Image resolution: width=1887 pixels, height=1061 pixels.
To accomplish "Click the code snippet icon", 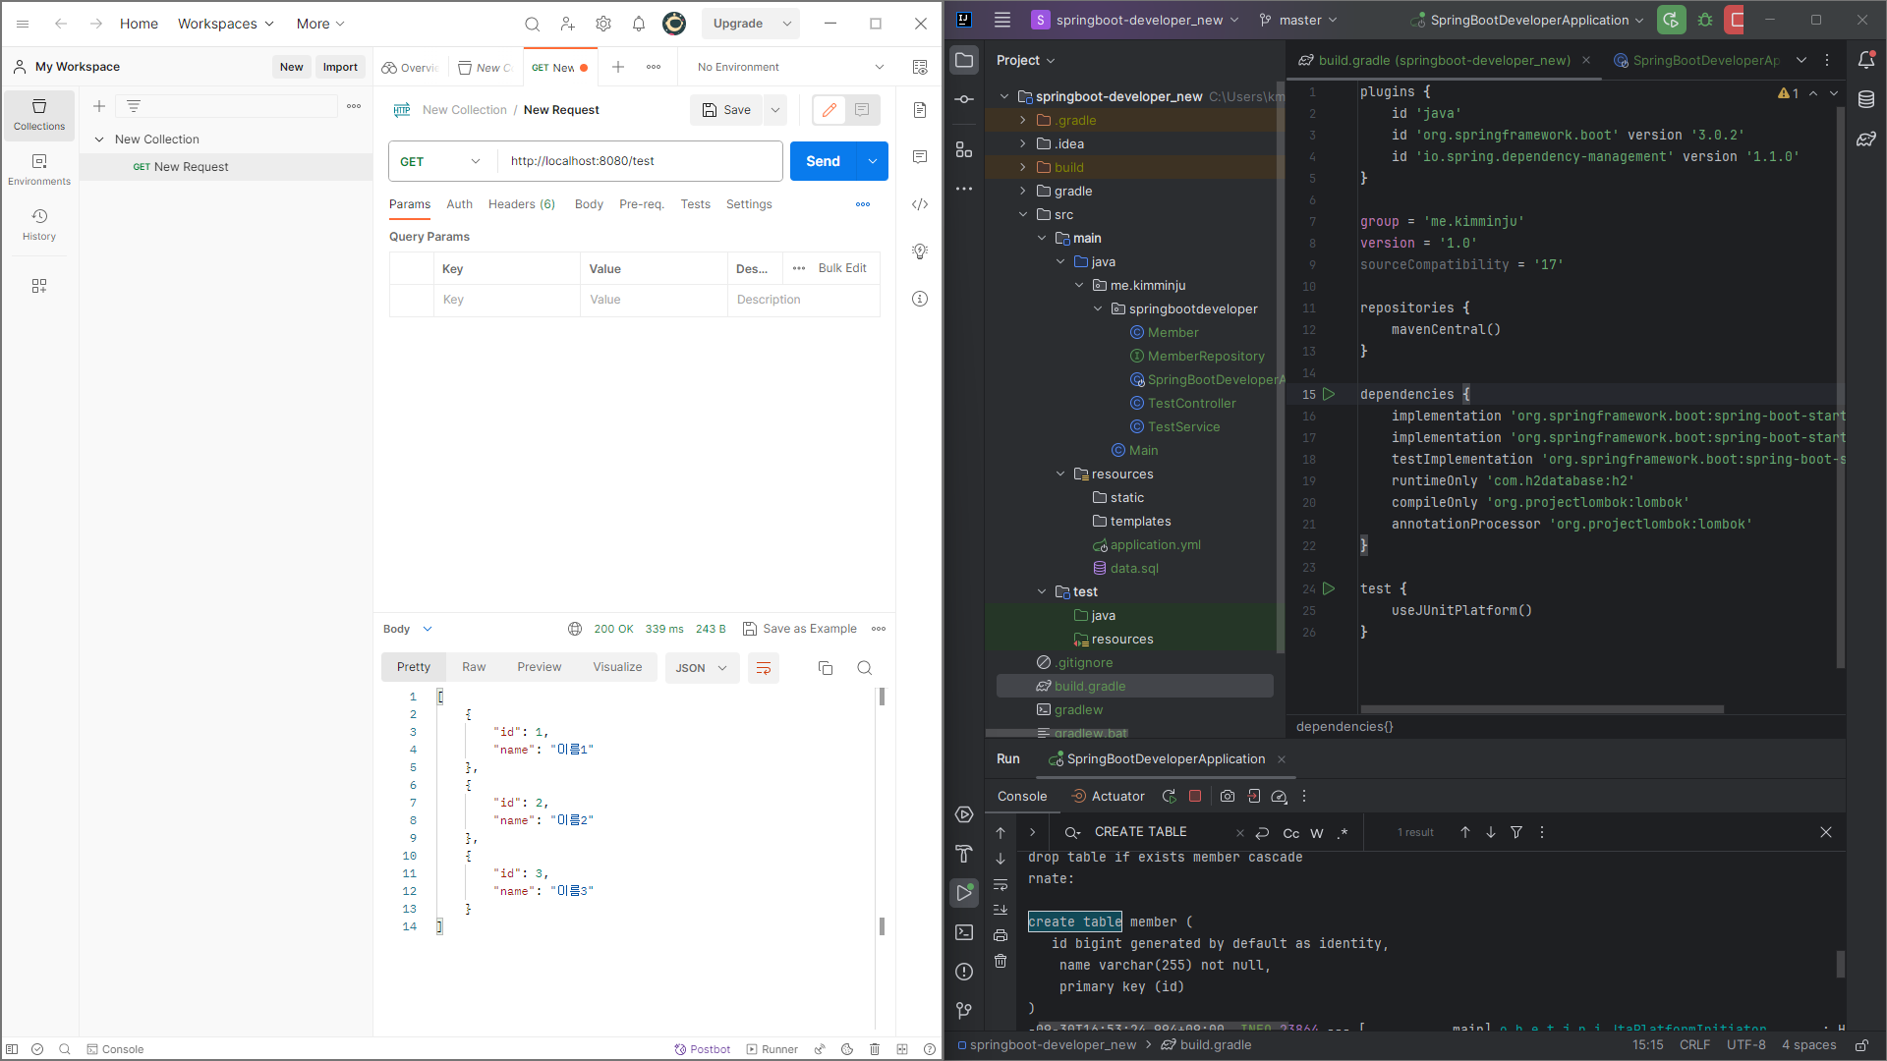I will tap(920, 204).
